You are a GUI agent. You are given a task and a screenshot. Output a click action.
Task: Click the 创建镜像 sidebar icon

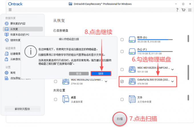point(7,54)
